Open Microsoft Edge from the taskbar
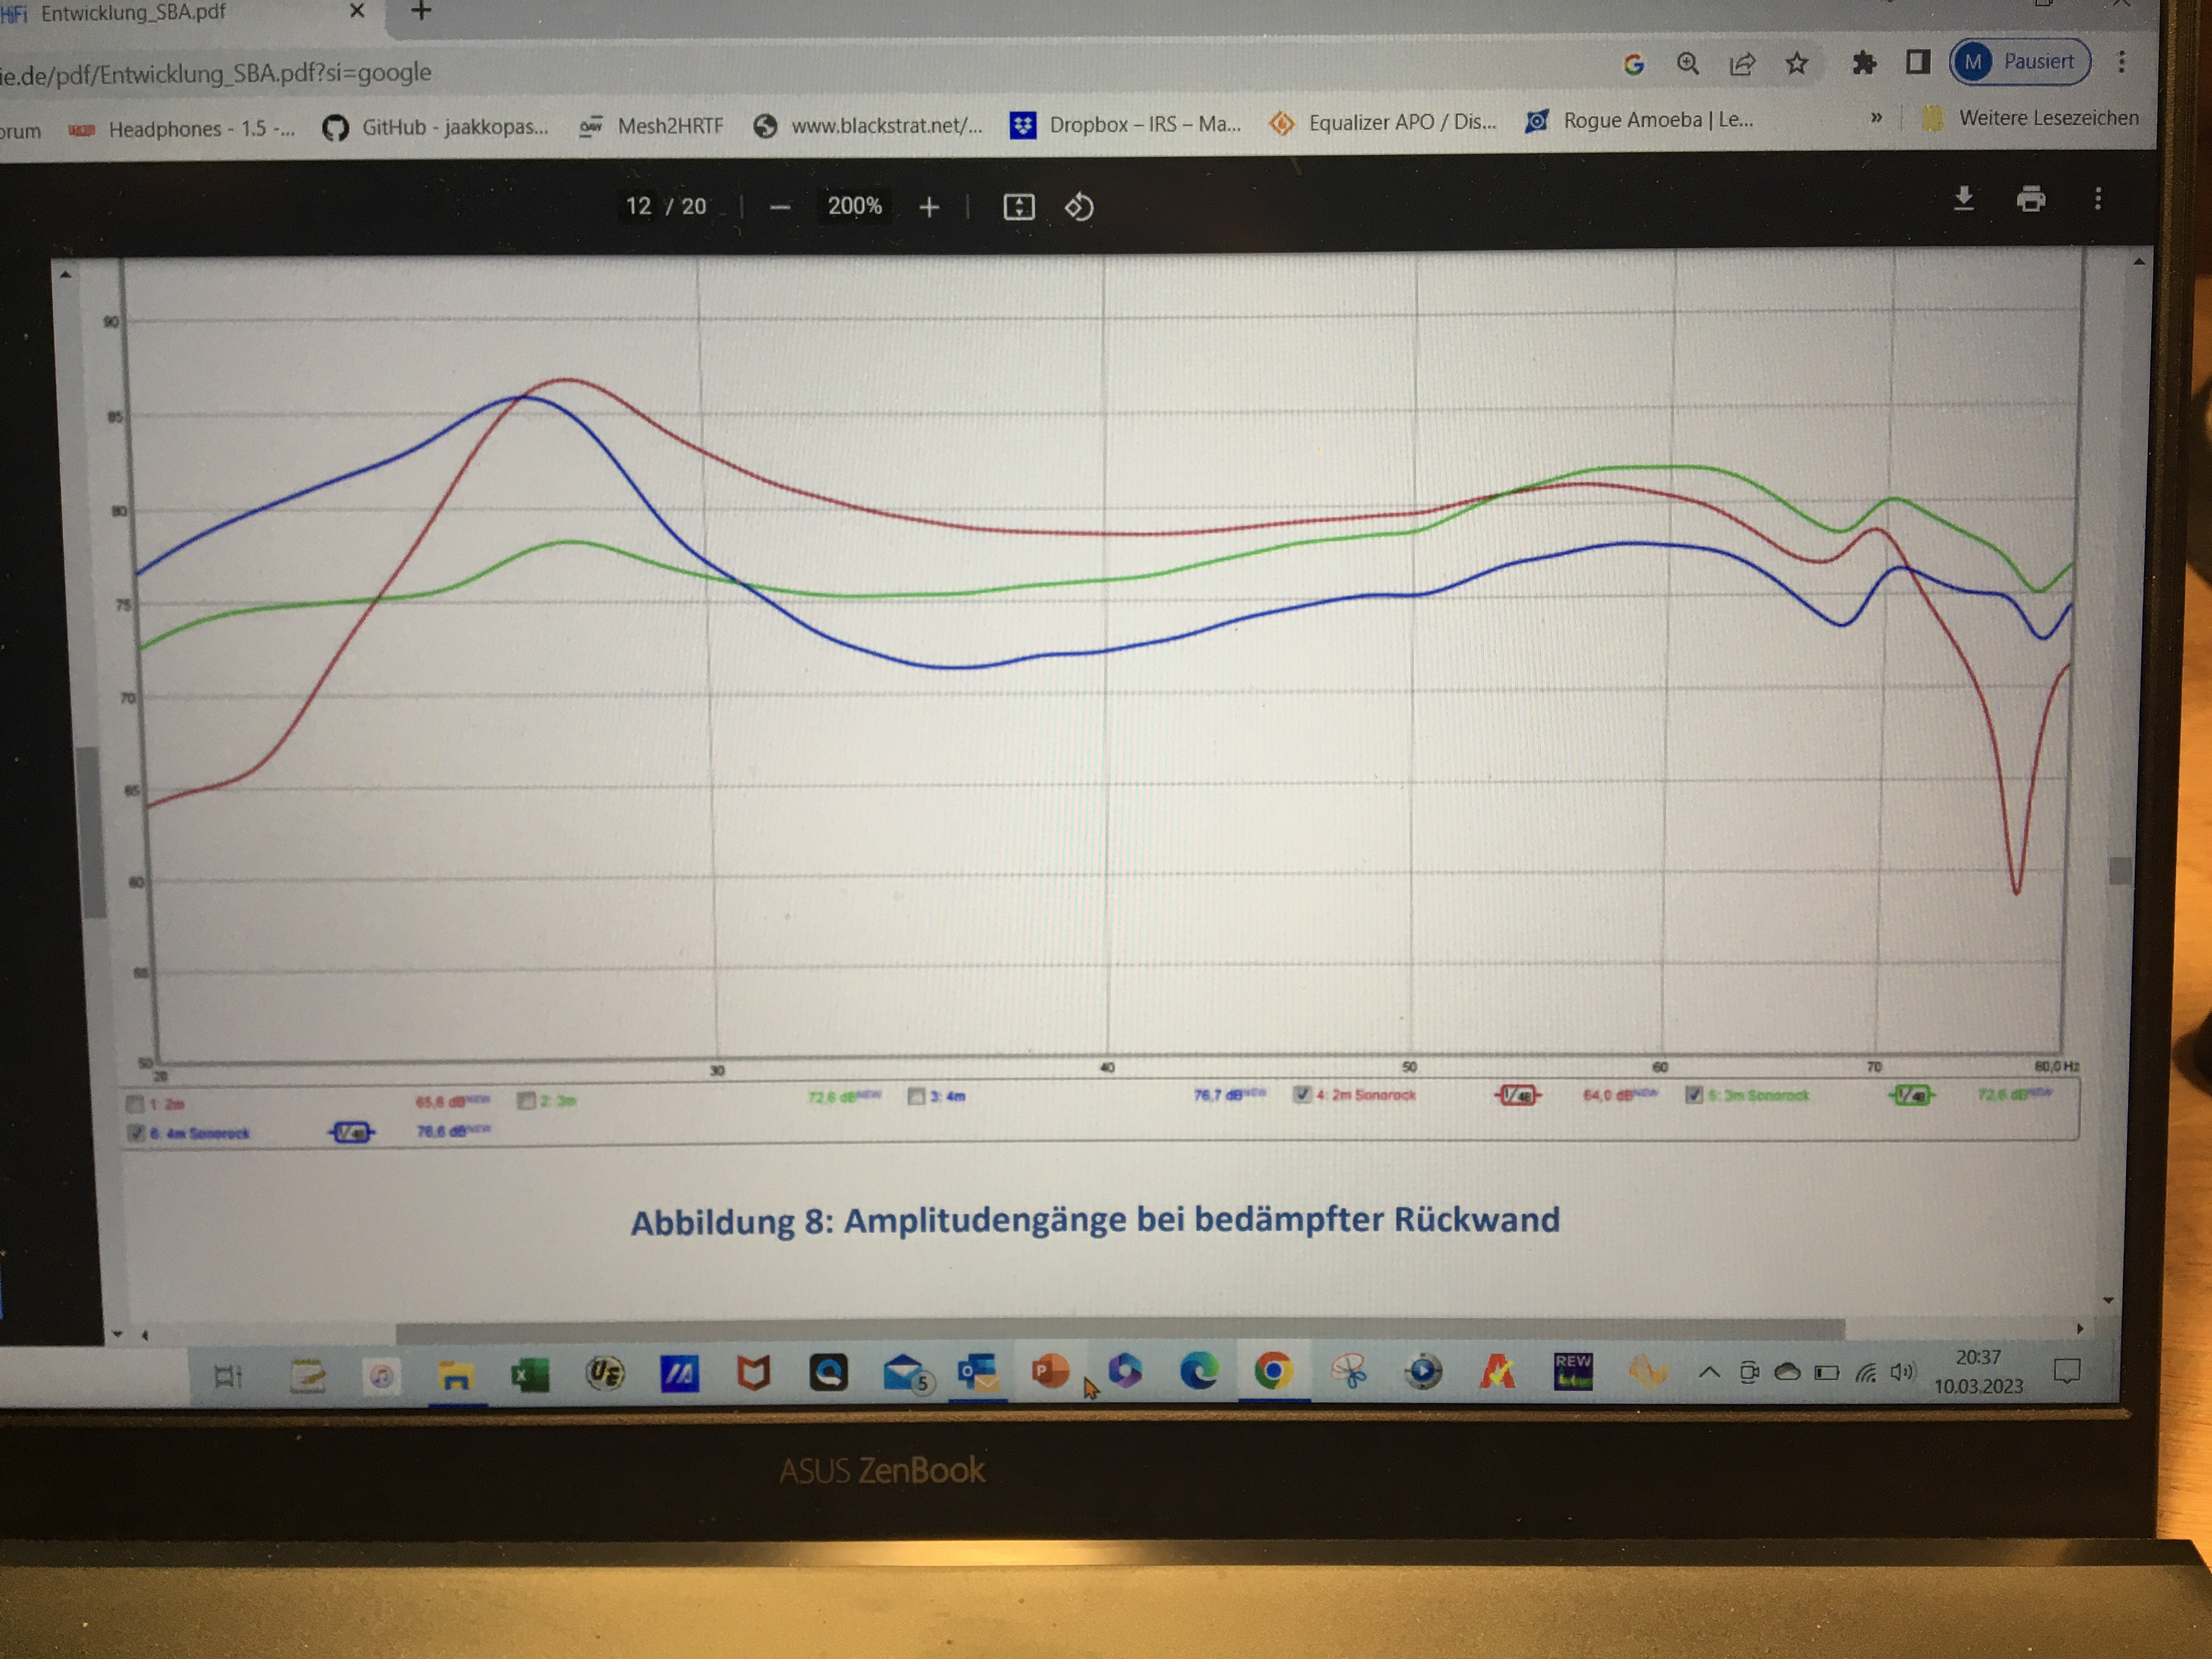The width and height of the screenshot is (2212, 1659). [1199, 1370]
